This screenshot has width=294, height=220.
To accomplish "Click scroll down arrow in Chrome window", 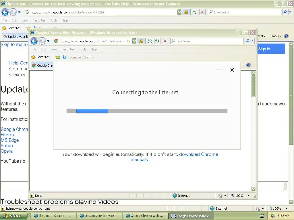I will click(253, 189).
